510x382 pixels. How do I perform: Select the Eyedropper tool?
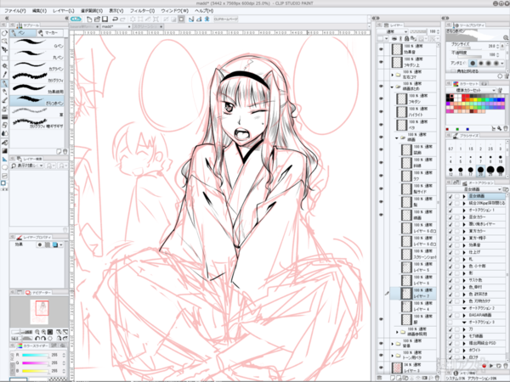pyautogui.click(x=4, y=75)
